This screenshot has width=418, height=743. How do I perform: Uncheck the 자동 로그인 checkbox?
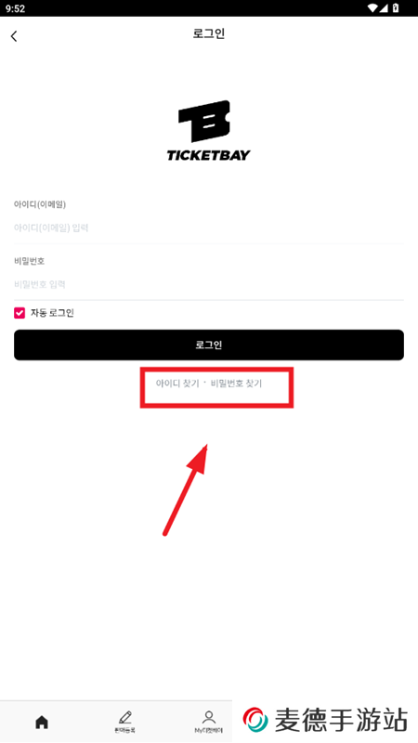pyautogui.click(x=20, y=313)
